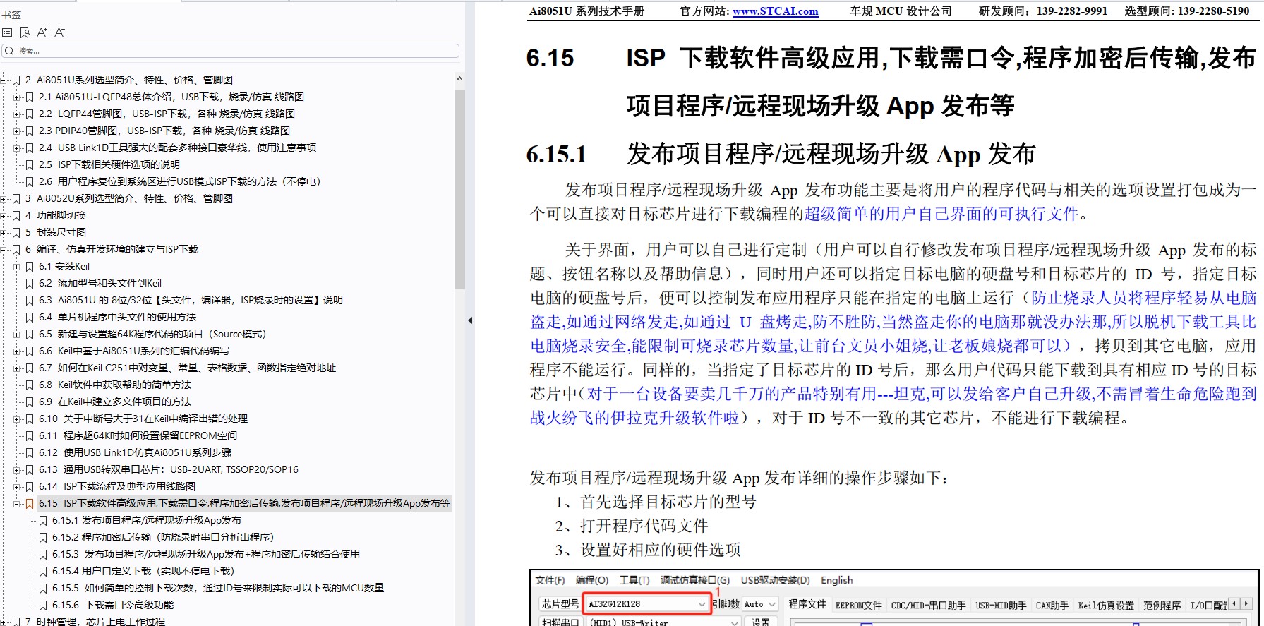Click the bookmark icon beside 2.5 ISP下载相关硬件选项的说明
The width and height of the screenshot is (1264, 626).
30,164
